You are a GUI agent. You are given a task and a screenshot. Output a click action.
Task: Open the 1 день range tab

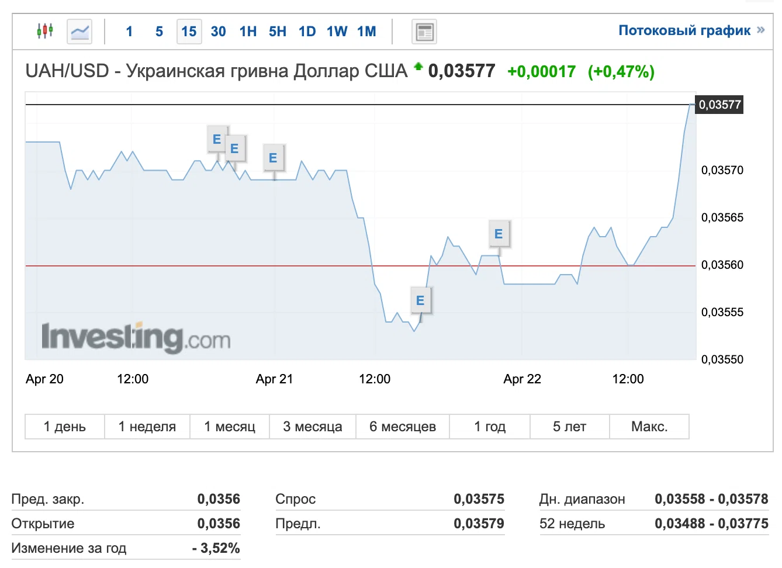click(x=65, y=427)
